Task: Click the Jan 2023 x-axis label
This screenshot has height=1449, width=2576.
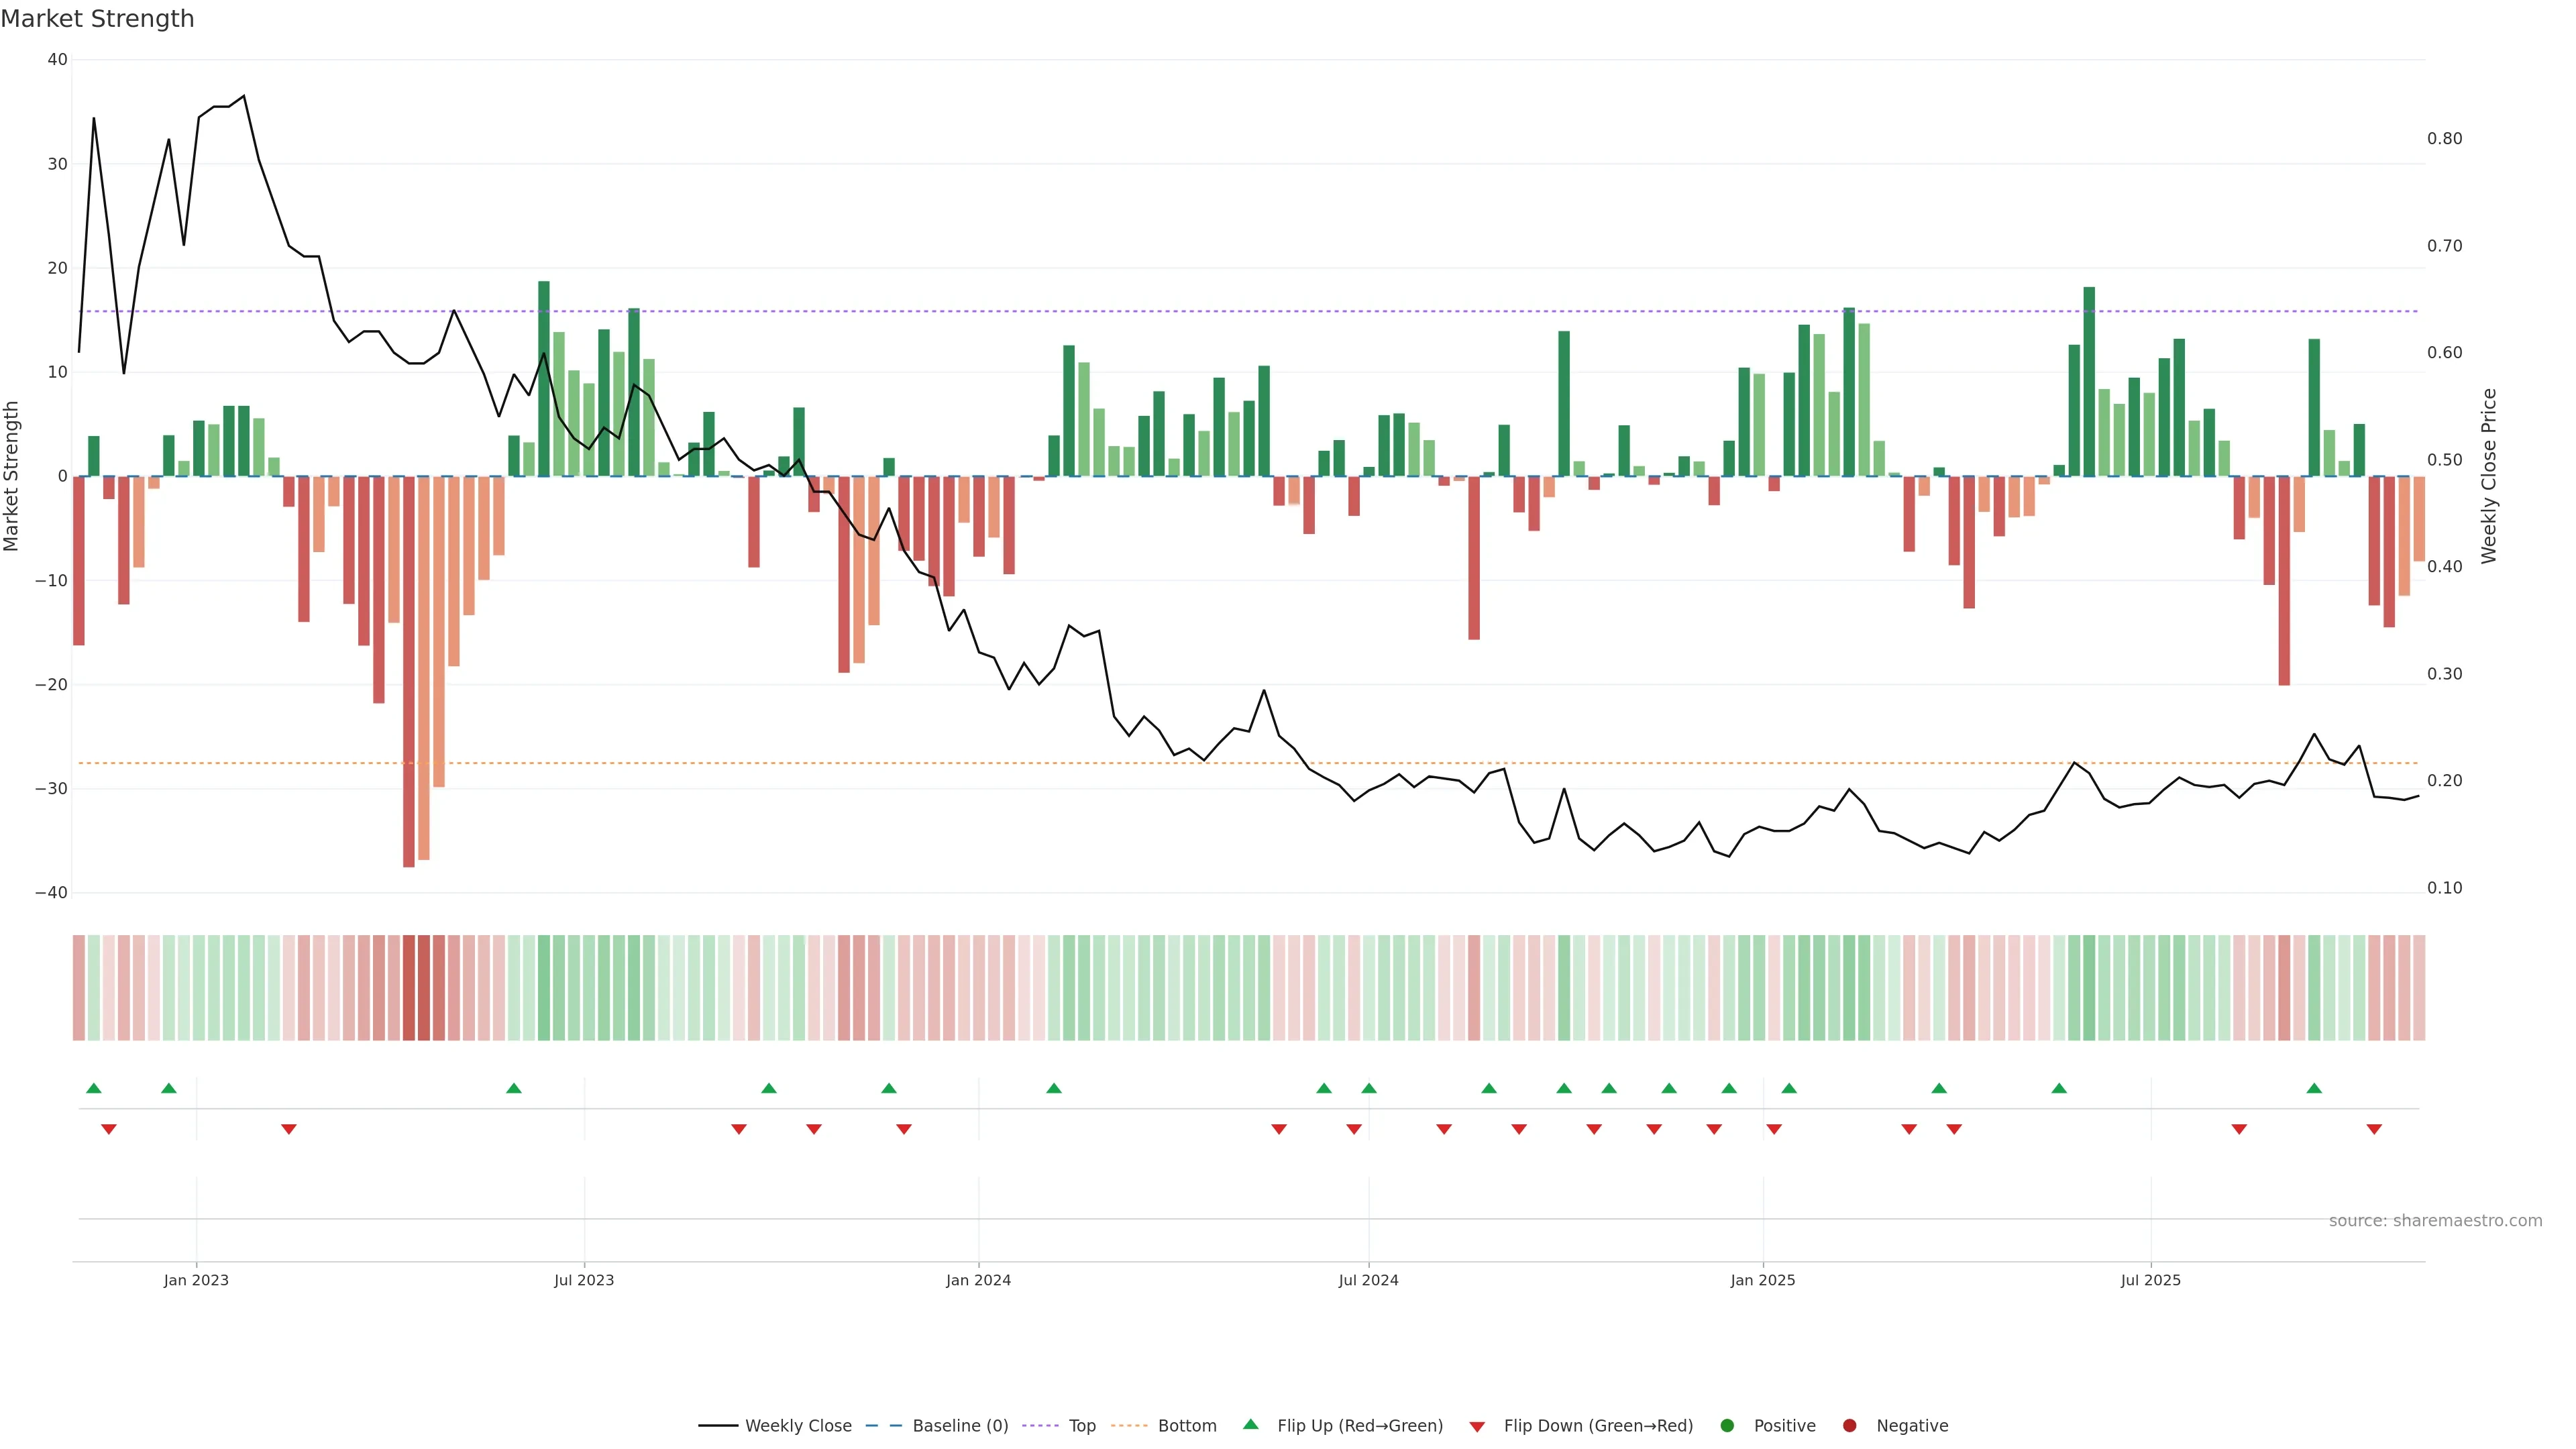Action: (196, 1280)
